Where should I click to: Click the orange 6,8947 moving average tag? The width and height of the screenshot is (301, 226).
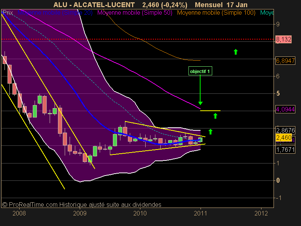click(x=285, y=61)
